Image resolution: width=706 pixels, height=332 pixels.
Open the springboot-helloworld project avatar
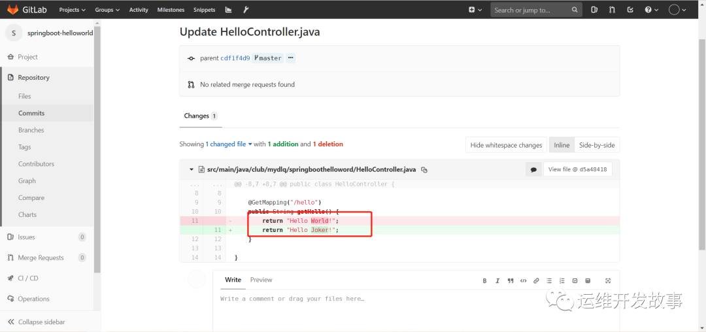click(14, 33)
